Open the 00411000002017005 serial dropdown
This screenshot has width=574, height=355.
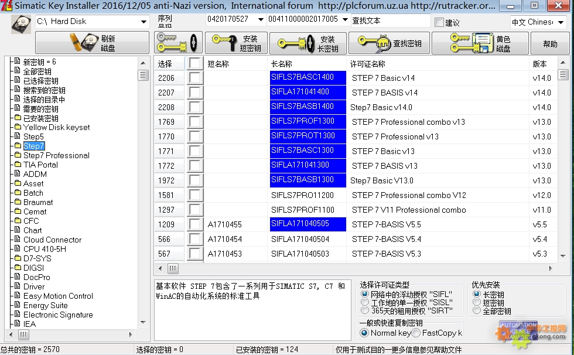tap(345, 19)
